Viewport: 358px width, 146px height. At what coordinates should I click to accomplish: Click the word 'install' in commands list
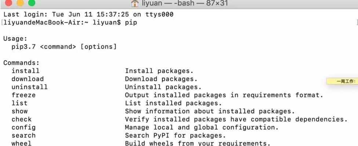point(26,71)
